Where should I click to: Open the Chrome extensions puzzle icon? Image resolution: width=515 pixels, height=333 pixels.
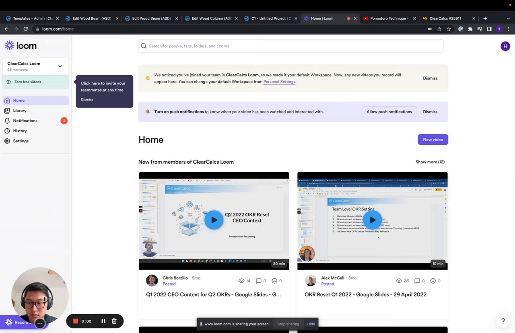[470, 29]
